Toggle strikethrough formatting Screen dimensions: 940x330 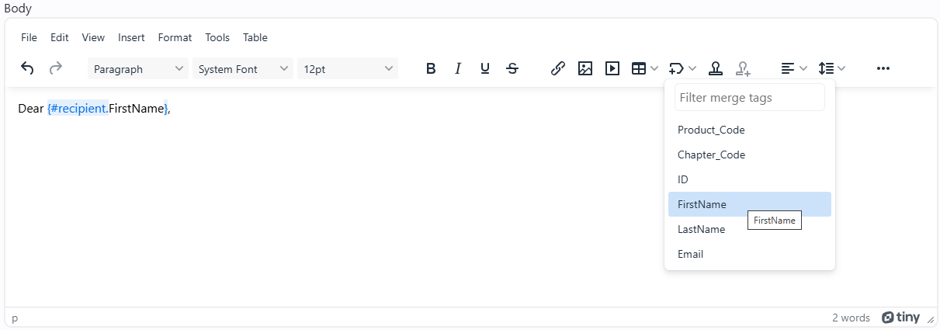coord(512,68)
